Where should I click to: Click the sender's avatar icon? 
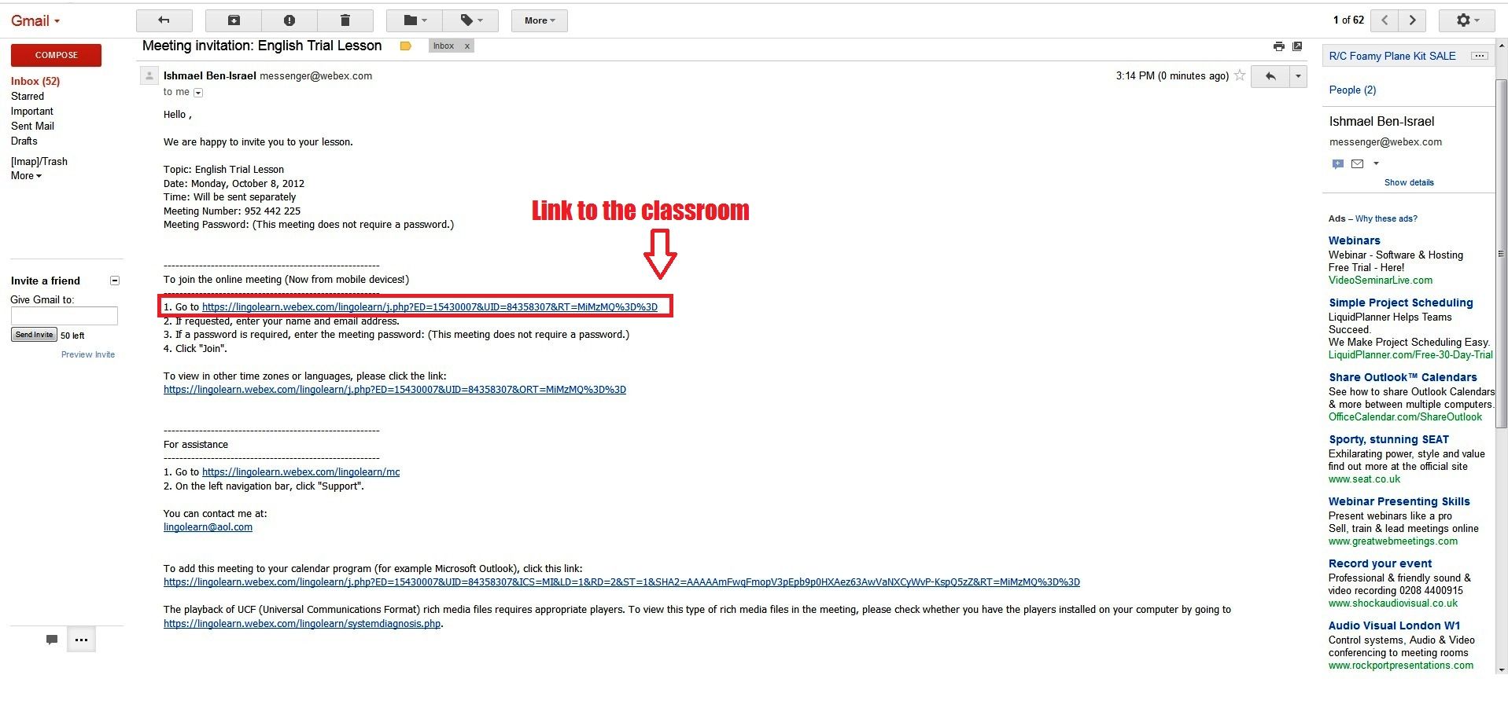click(149, 75)
